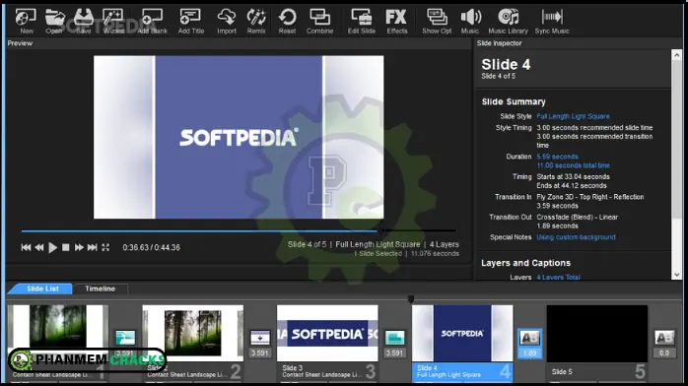Click the preview playback progress bar
The height and width of the screenshot is (386, 688).
pos(239,230)
